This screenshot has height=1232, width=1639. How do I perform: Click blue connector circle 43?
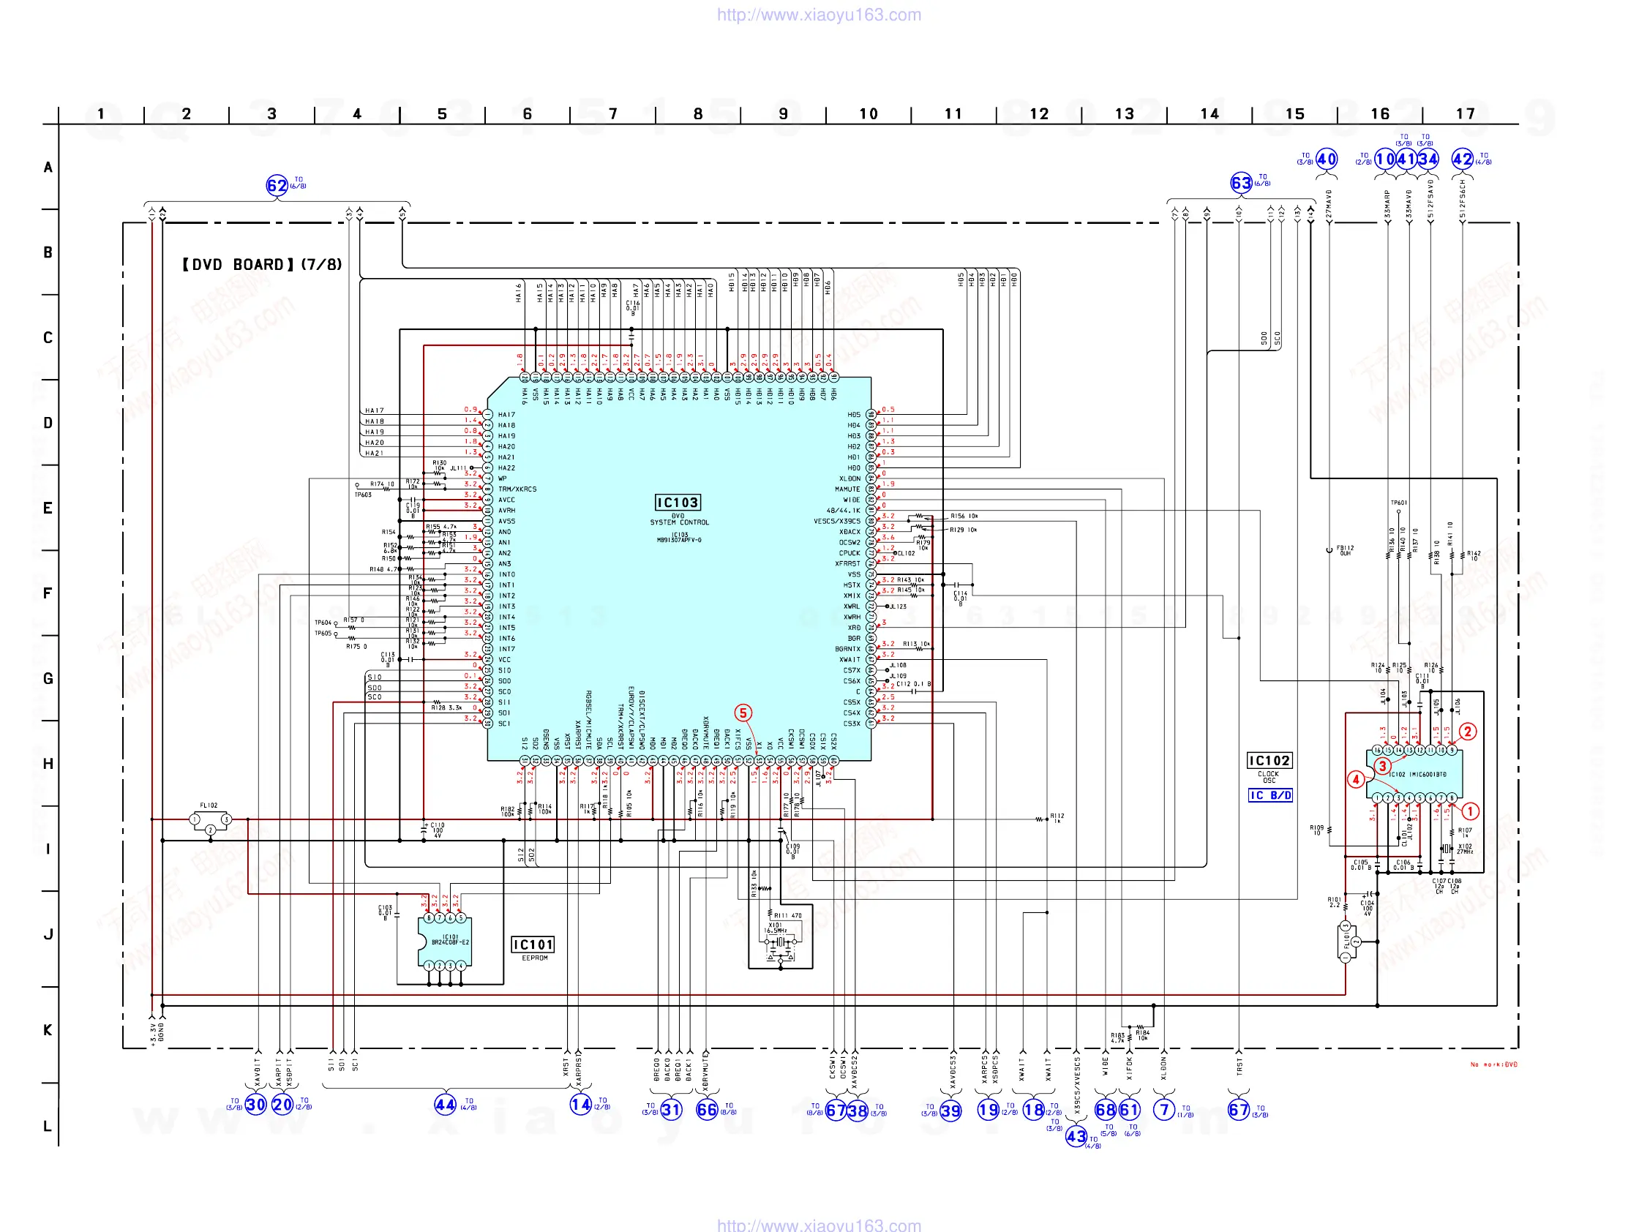coord(1076,1136)
